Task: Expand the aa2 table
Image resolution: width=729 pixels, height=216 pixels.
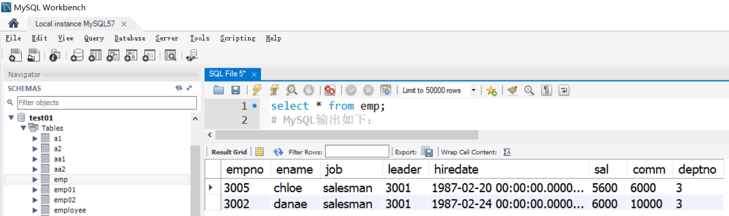Action: coord(35,169)
